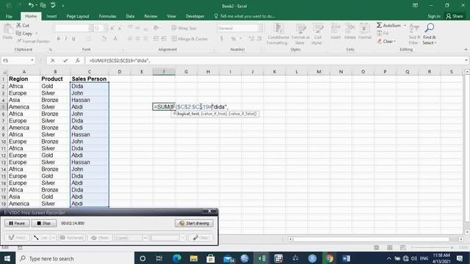The image size is (470, 264).
Task: Collapse the ribbon with the arrow
Action: pyautogui.click(x=466, y=50)
